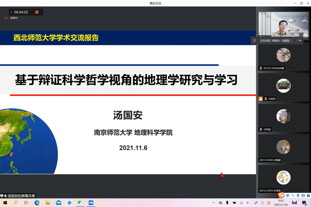Open the clock showing 9:05 date panel
Viewport: 311px width, 207px height.
pos(281,203)
